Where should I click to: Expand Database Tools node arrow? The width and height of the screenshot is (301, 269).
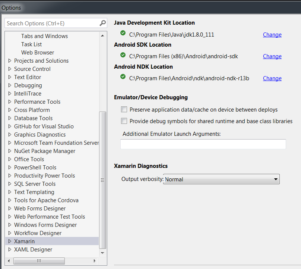coord(10,118)
